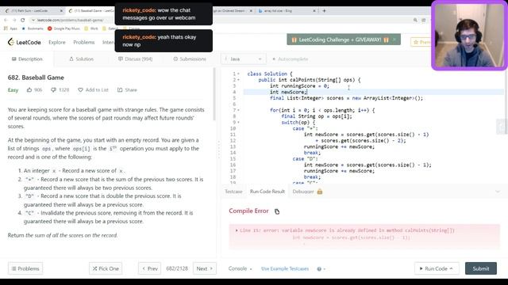Collapse the for-loop fold arrow on line 7
This screenshot has height=285, width=508.
click(238, 110)
